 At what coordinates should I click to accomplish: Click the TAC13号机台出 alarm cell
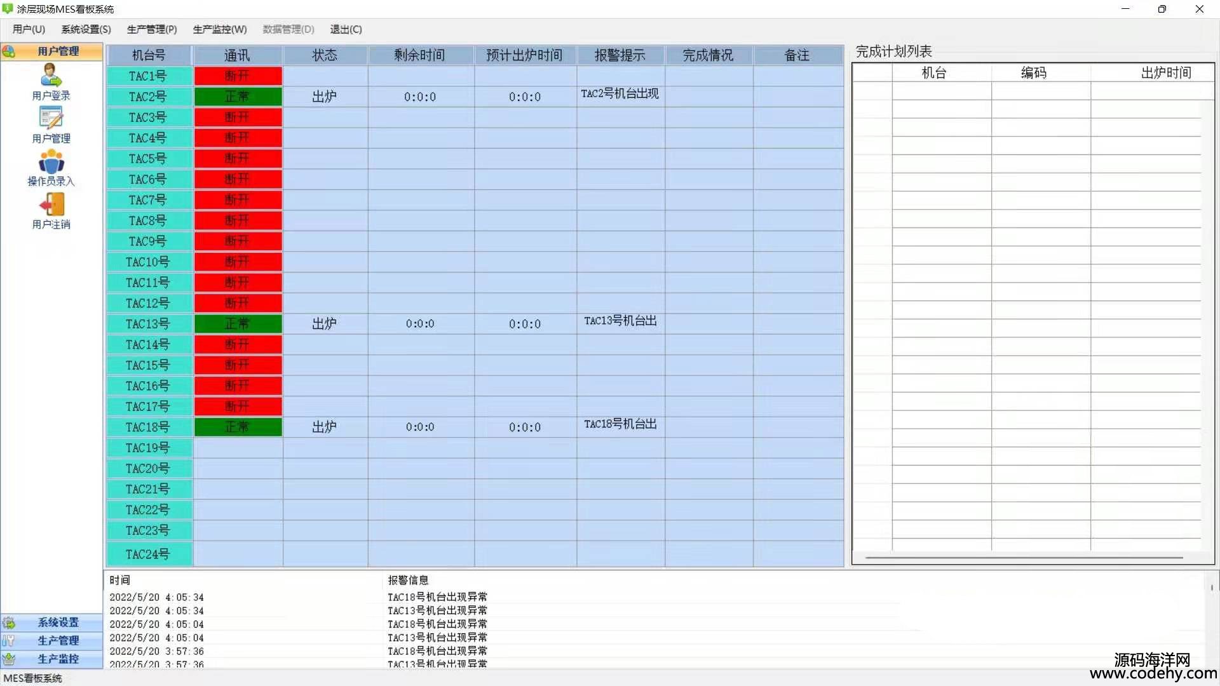[x=620, y=324]
